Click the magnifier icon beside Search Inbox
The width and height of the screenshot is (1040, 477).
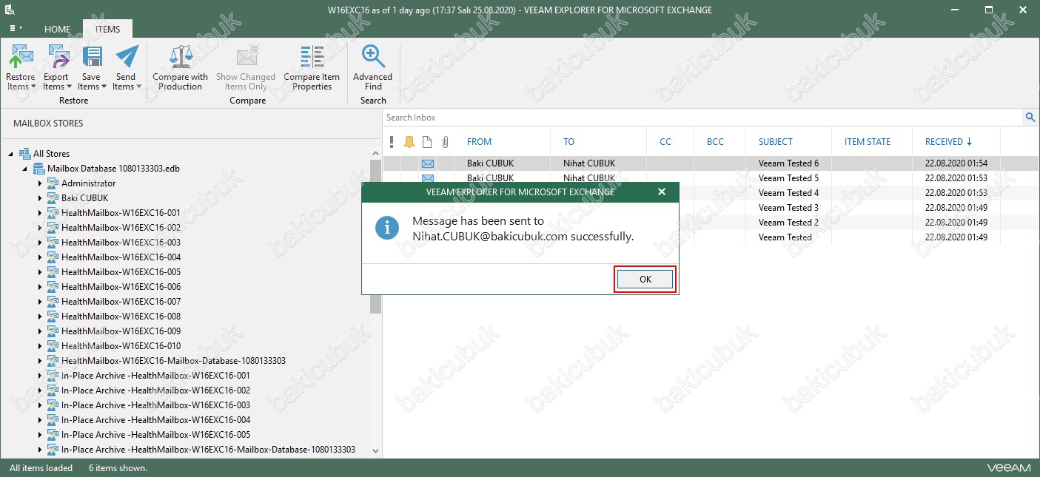pos(1030,118)
